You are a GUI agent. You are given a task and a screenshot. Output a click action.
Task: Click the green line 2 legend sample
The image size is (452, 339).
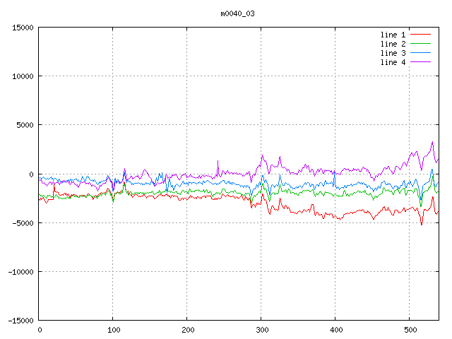click(x=421, y=44)
